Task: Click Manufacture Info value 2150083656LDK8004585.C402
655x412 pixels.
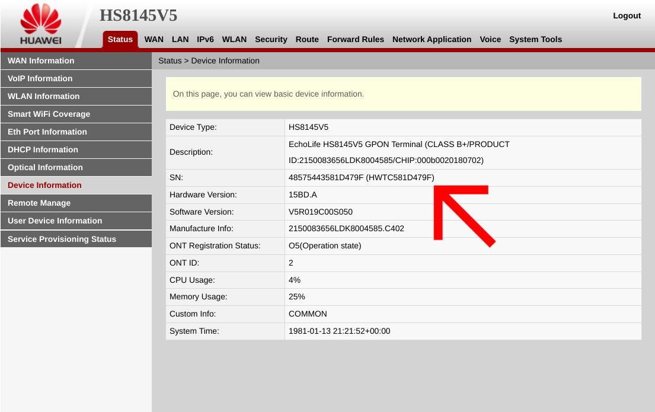Action: (x=346, y=229)
